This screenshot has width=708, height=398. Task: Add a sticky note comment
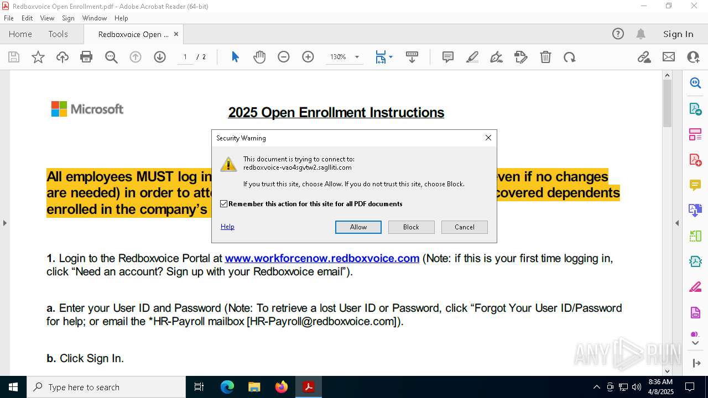point(448,57)
